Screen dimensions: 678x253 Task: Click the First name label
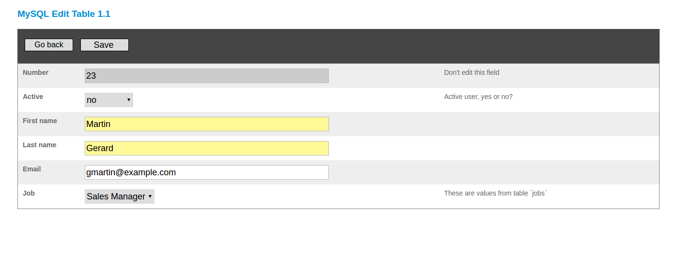[40, 121]
